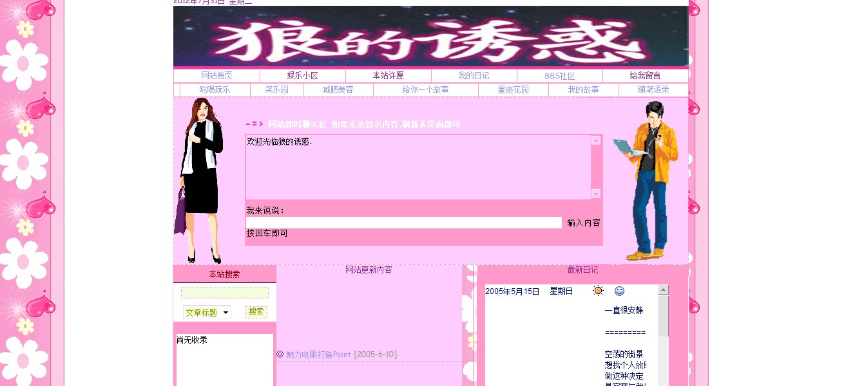
Task: Click the 网站更新内容 section heading
Action: (369, 270)
